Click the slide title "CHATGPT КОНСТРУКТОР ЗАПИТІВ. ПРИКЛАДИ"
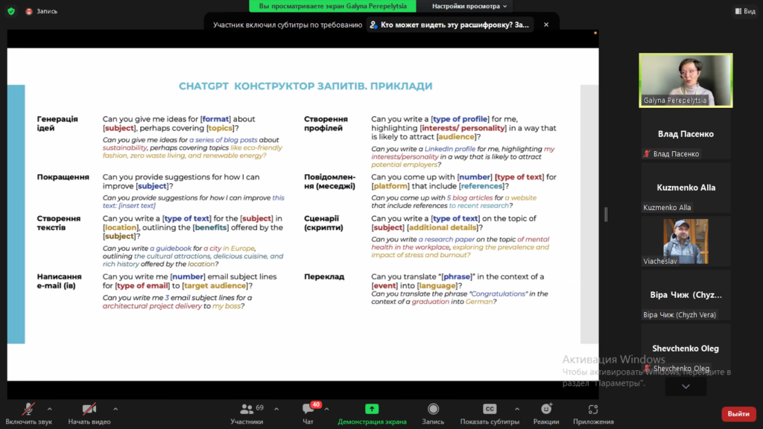The height and width of the screenshot is (429, 763). 305,86
